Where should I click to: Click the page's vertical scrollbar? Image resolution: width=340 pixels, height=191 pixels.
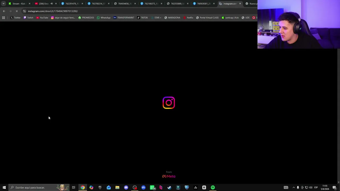pos(338,116)
